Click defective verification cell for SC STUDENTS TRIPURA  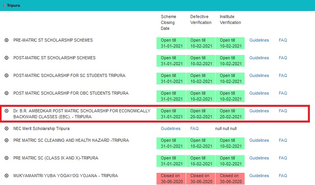pos(201,79)
